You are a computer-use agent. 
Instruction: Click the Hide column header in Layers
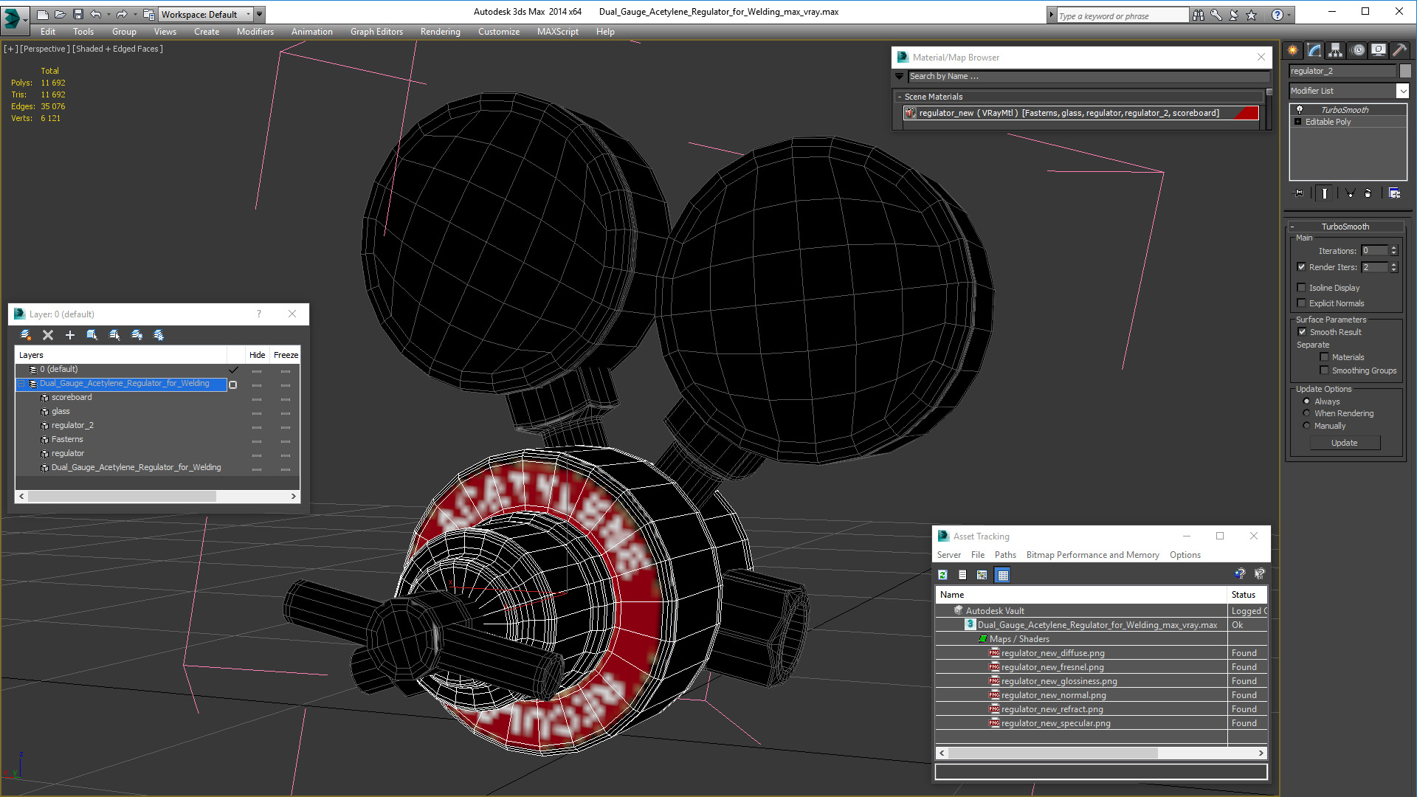tap(257, 355)
